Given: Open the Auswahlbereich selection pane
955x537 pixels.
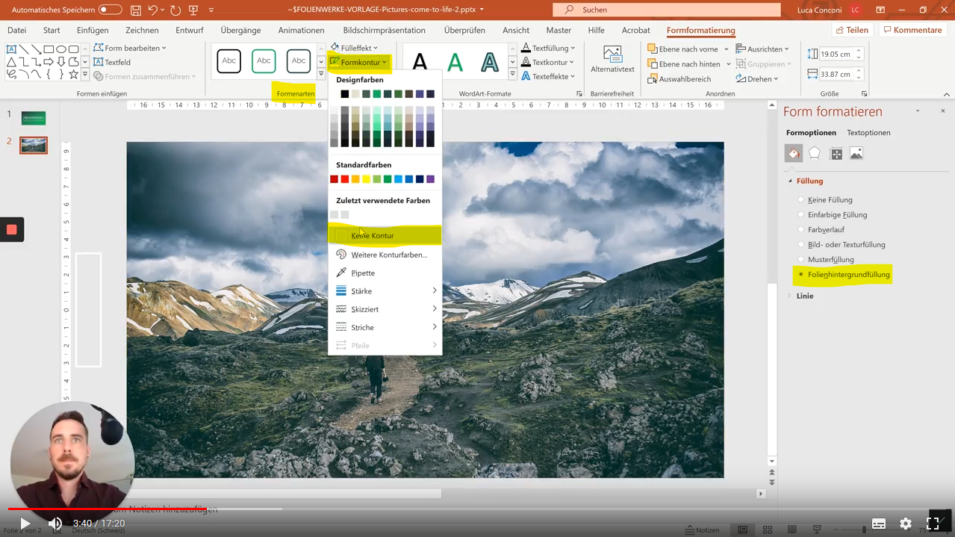Looking at the screenshot, I should pyautogui.click(x=679, y=78).
